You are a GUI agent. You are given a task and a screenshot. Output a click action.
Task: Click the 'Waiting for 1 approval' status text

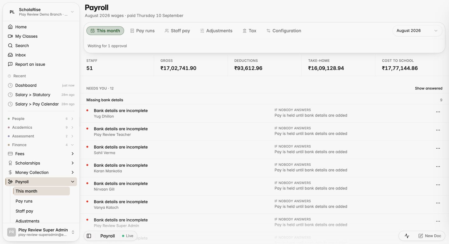coord(107,46)
